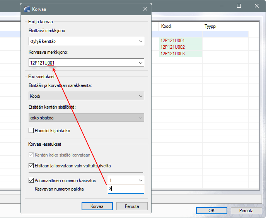Click Peruuta in the background window
Viewport: 266px width, 218px height.
pos(246,211)
